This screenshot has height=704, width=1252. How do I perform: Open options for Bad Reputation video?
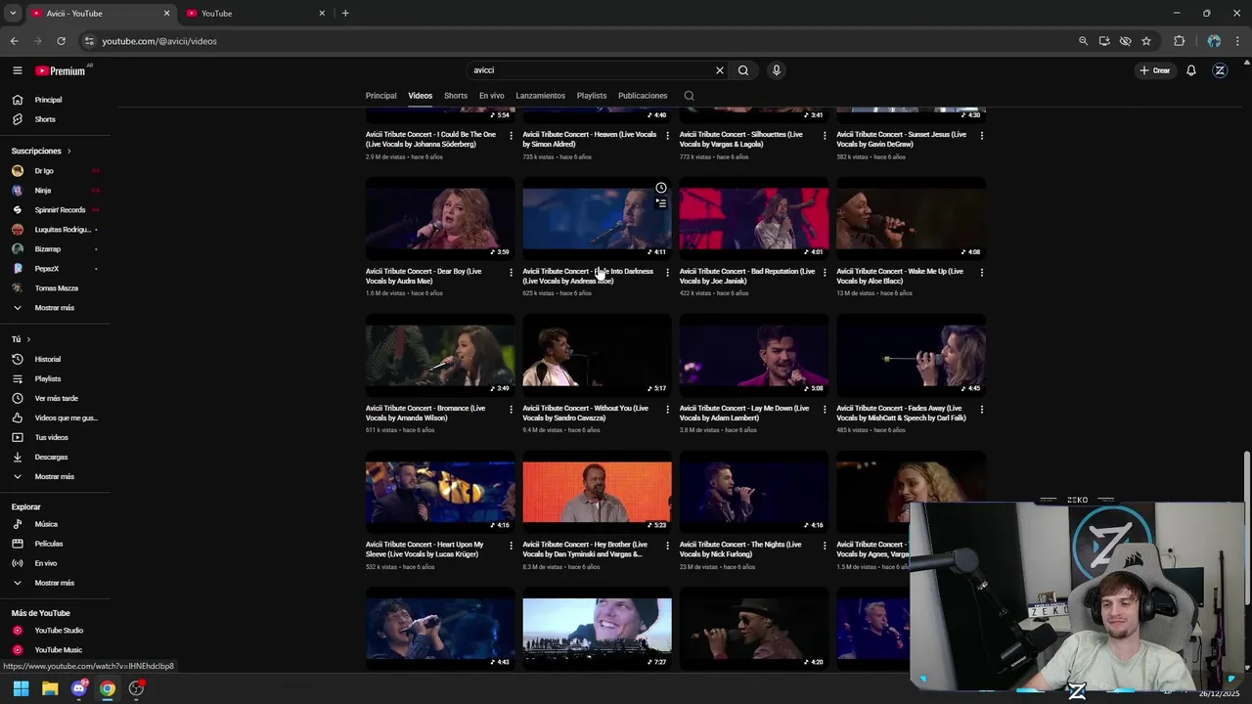coord(825,273)
